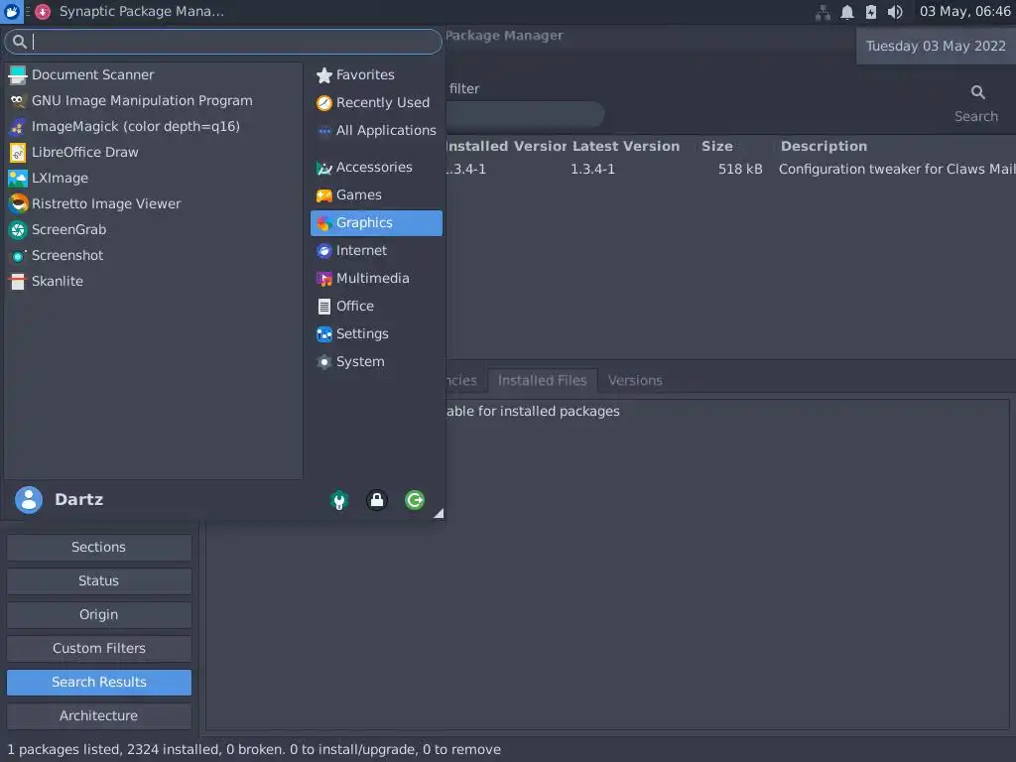The height and width of the screenshot is (762, 1016).
Task: Launch Ristretto Image Viewer
Action: point(153,203)
